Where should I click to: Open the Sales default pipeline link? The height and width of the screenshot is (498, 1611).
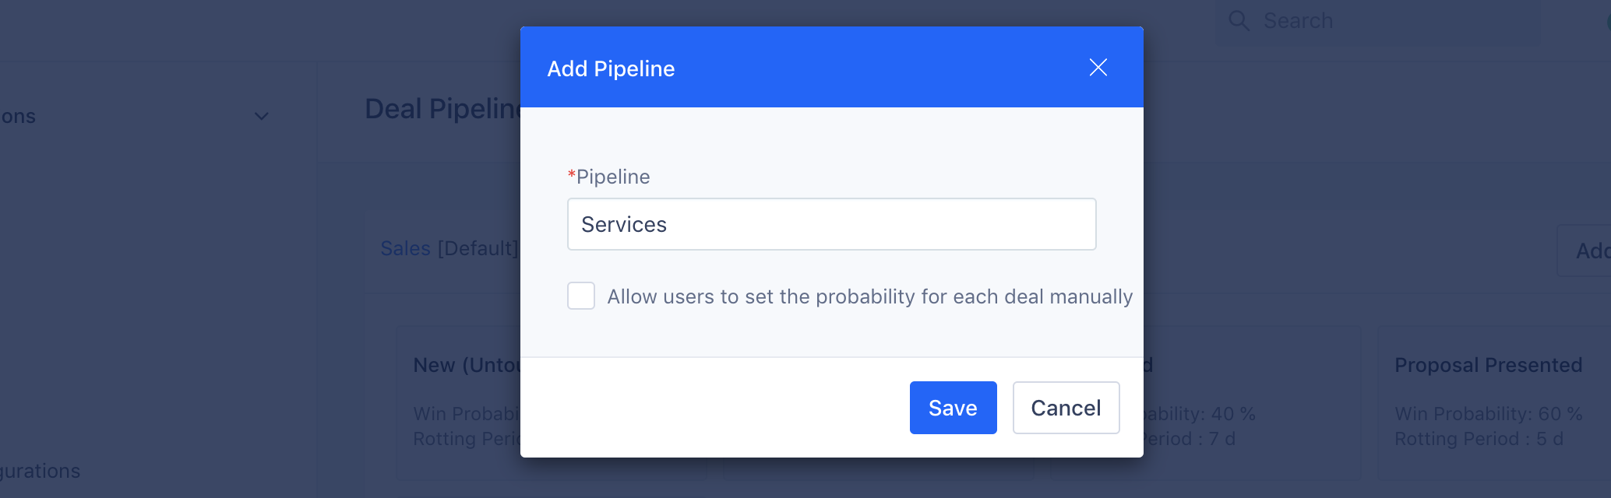(x=405, y=248)
